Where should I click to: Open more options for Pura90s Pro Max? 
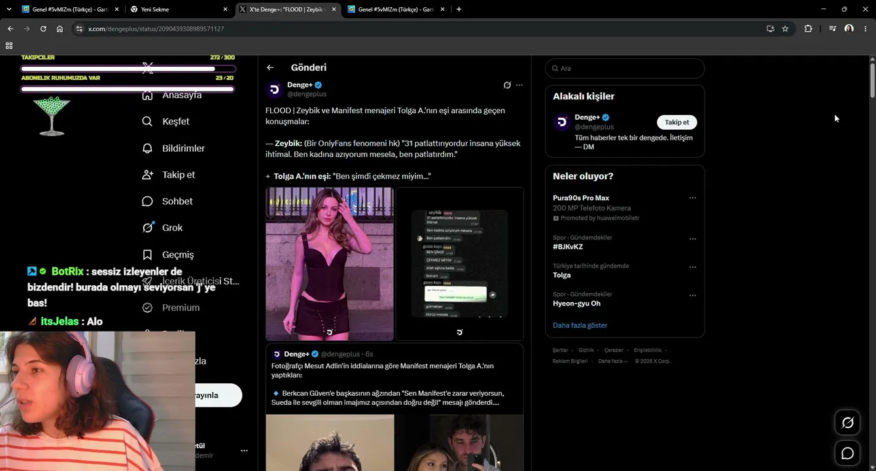point(692,198)
